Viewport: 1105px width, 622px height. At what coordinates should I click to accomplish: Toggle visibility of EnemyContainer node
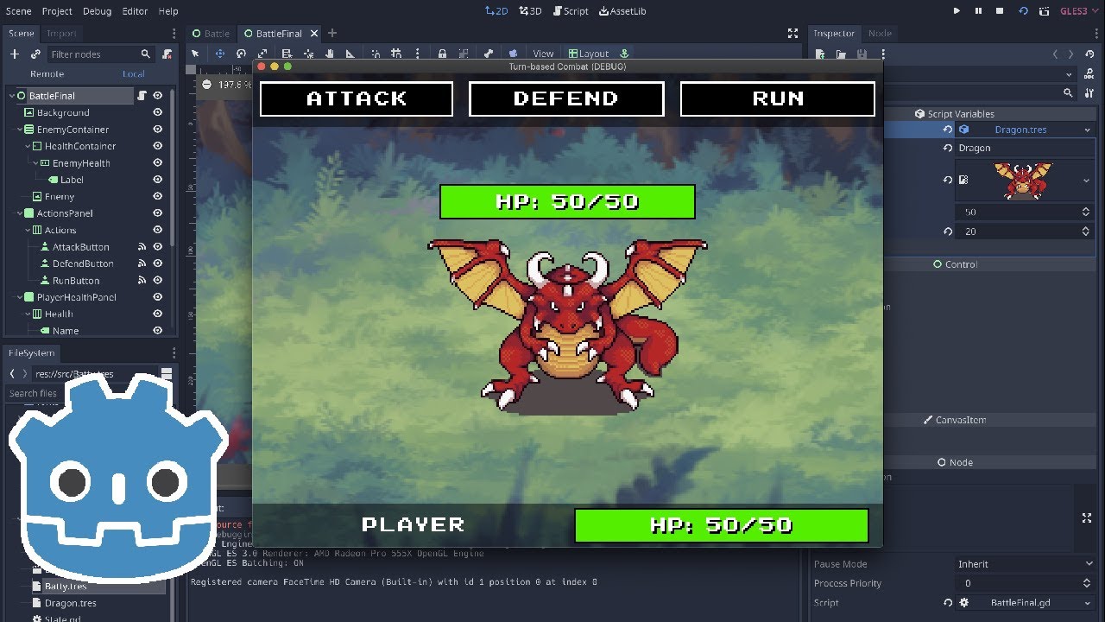click(x=158, y=130)
